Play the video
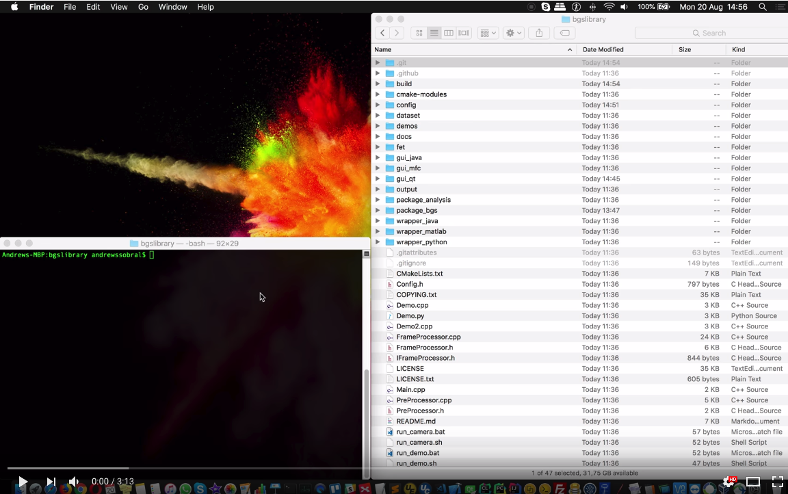This screenshot has width=788, height=494. (23, 482)
